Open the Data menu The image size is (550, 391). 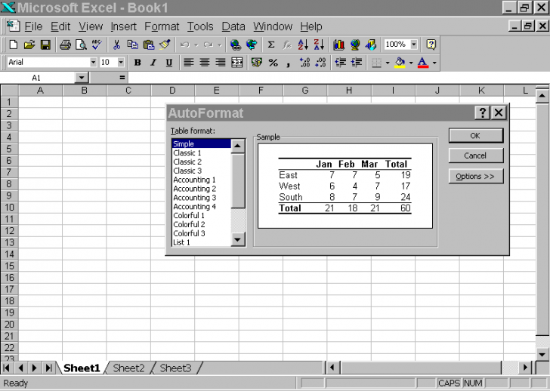coord(233,26)
